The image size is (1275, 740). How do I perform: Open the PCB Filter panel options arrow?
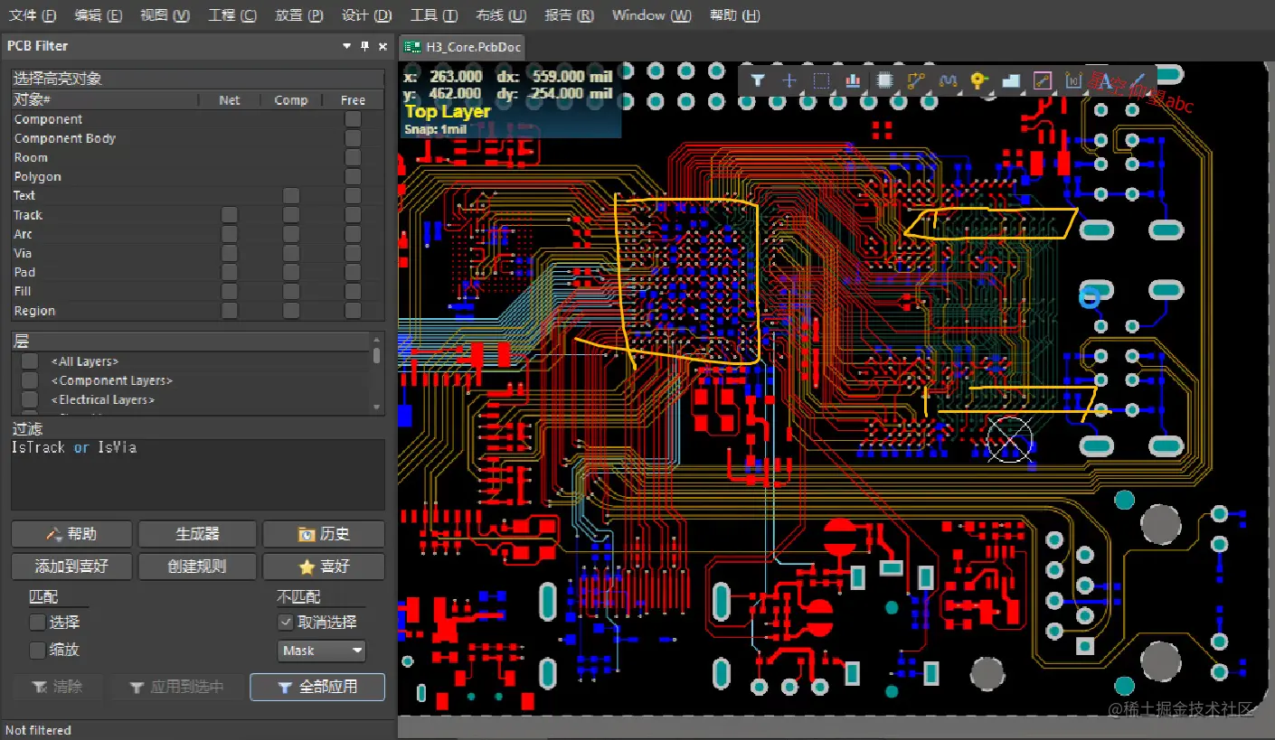(x=347, y=46)
